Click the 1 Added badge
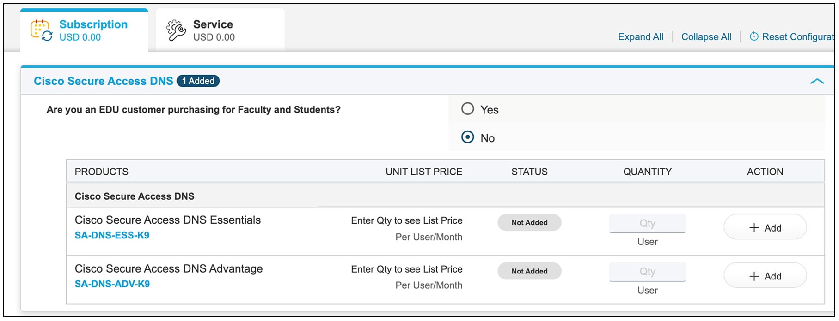 click(198, 81)
